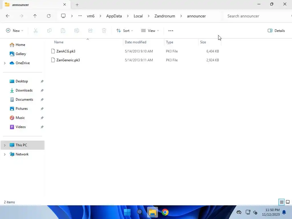Image resolution: width=292 pixels, height=219 pixels.
Task: Navigate to Local in breadcrumb
Action: [138, 16]
